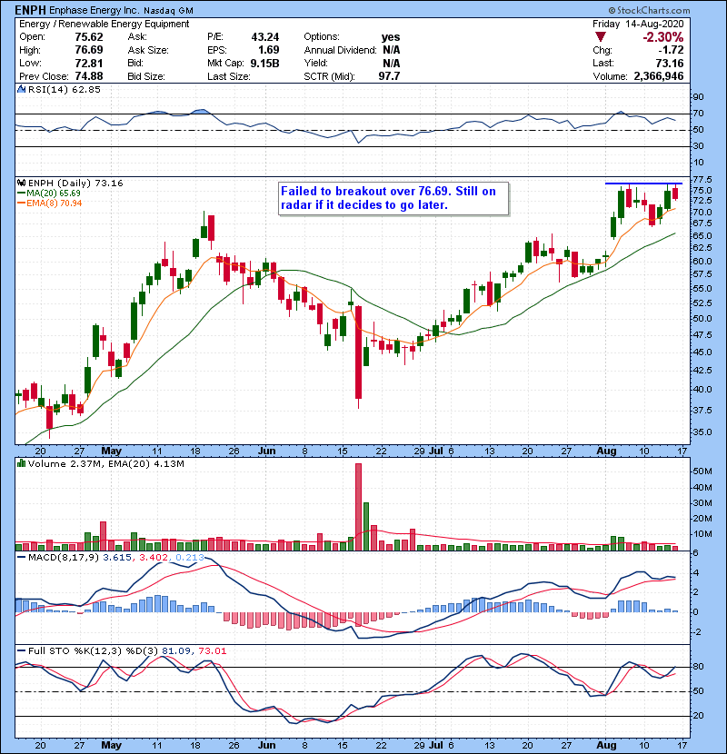727x754 pixels.
Task: Click the green MA(20) legend line marker
Action: pyautogui.click(x=21, y=193)
